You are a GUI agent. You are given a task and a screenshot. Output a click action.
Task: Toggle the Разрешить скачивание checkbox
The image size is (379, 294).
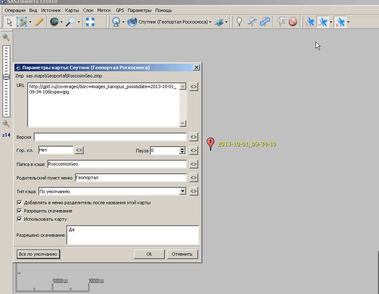(19, 211)
